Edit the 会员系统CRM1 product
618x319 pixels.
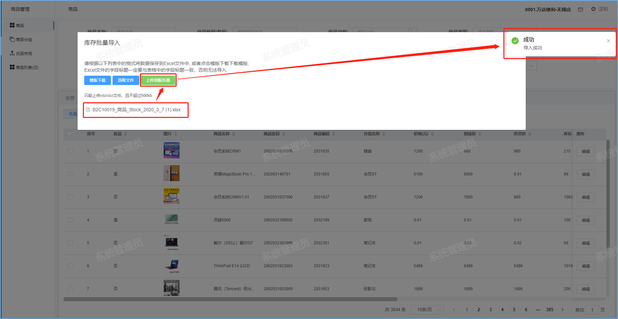point(586,151)
